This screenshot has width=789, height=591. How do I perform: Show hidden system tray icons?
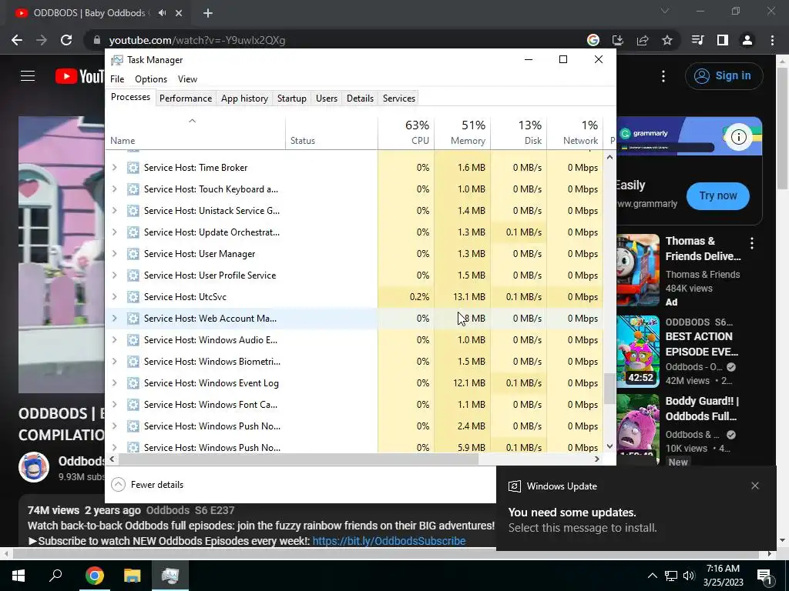point(652,576)
